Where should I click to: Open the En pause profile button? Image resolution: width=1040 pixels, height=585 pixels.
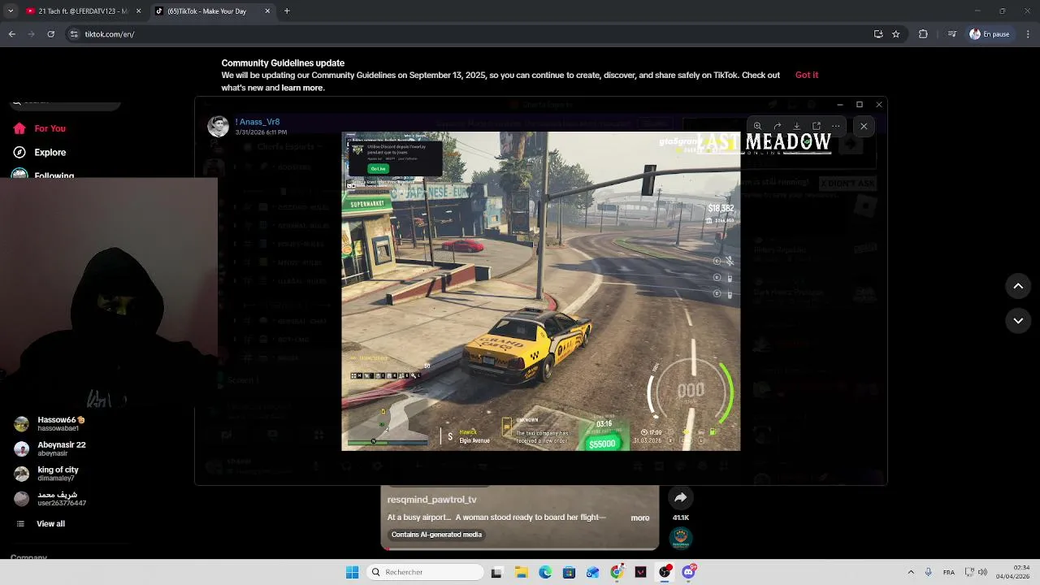coord(990,34)
